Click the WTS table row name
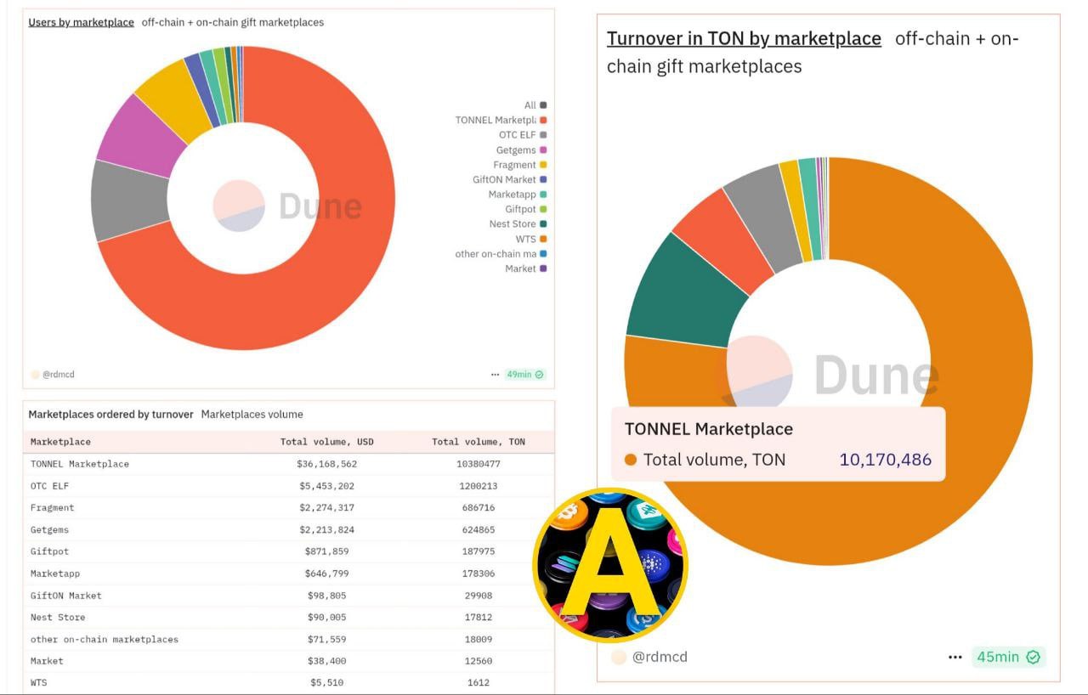 click(39, 682)
